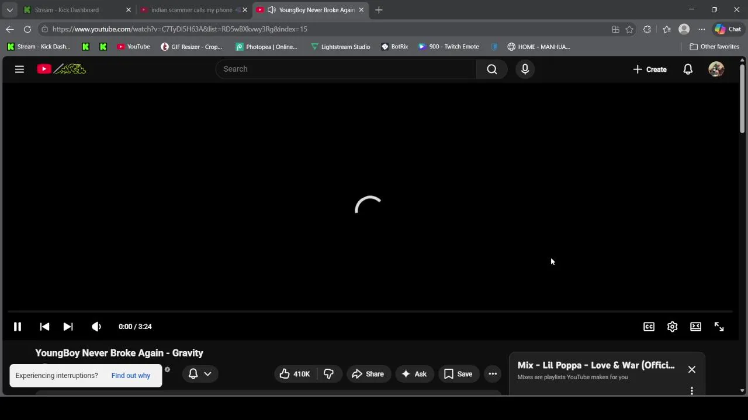
Task: Open GIF Resizer bookmark
Action: tap(192, 47)
